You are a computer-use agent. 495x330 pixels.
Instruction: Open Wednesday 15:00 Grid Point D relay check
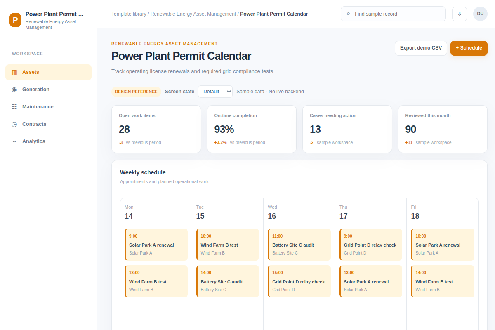299,281
